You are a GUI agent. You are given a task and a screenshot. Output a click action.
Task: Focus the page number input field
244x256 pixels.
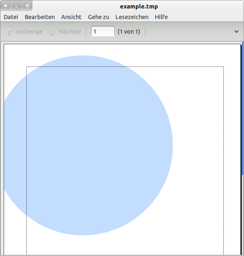point(103,32)
